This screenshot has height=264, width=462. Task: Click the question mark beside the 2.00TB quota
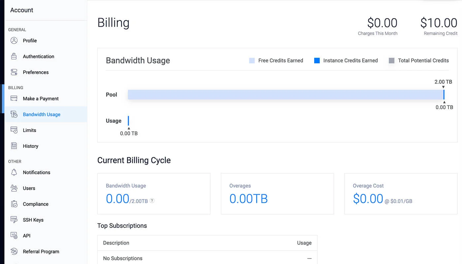pyautogui.click(x=152, y=200)
